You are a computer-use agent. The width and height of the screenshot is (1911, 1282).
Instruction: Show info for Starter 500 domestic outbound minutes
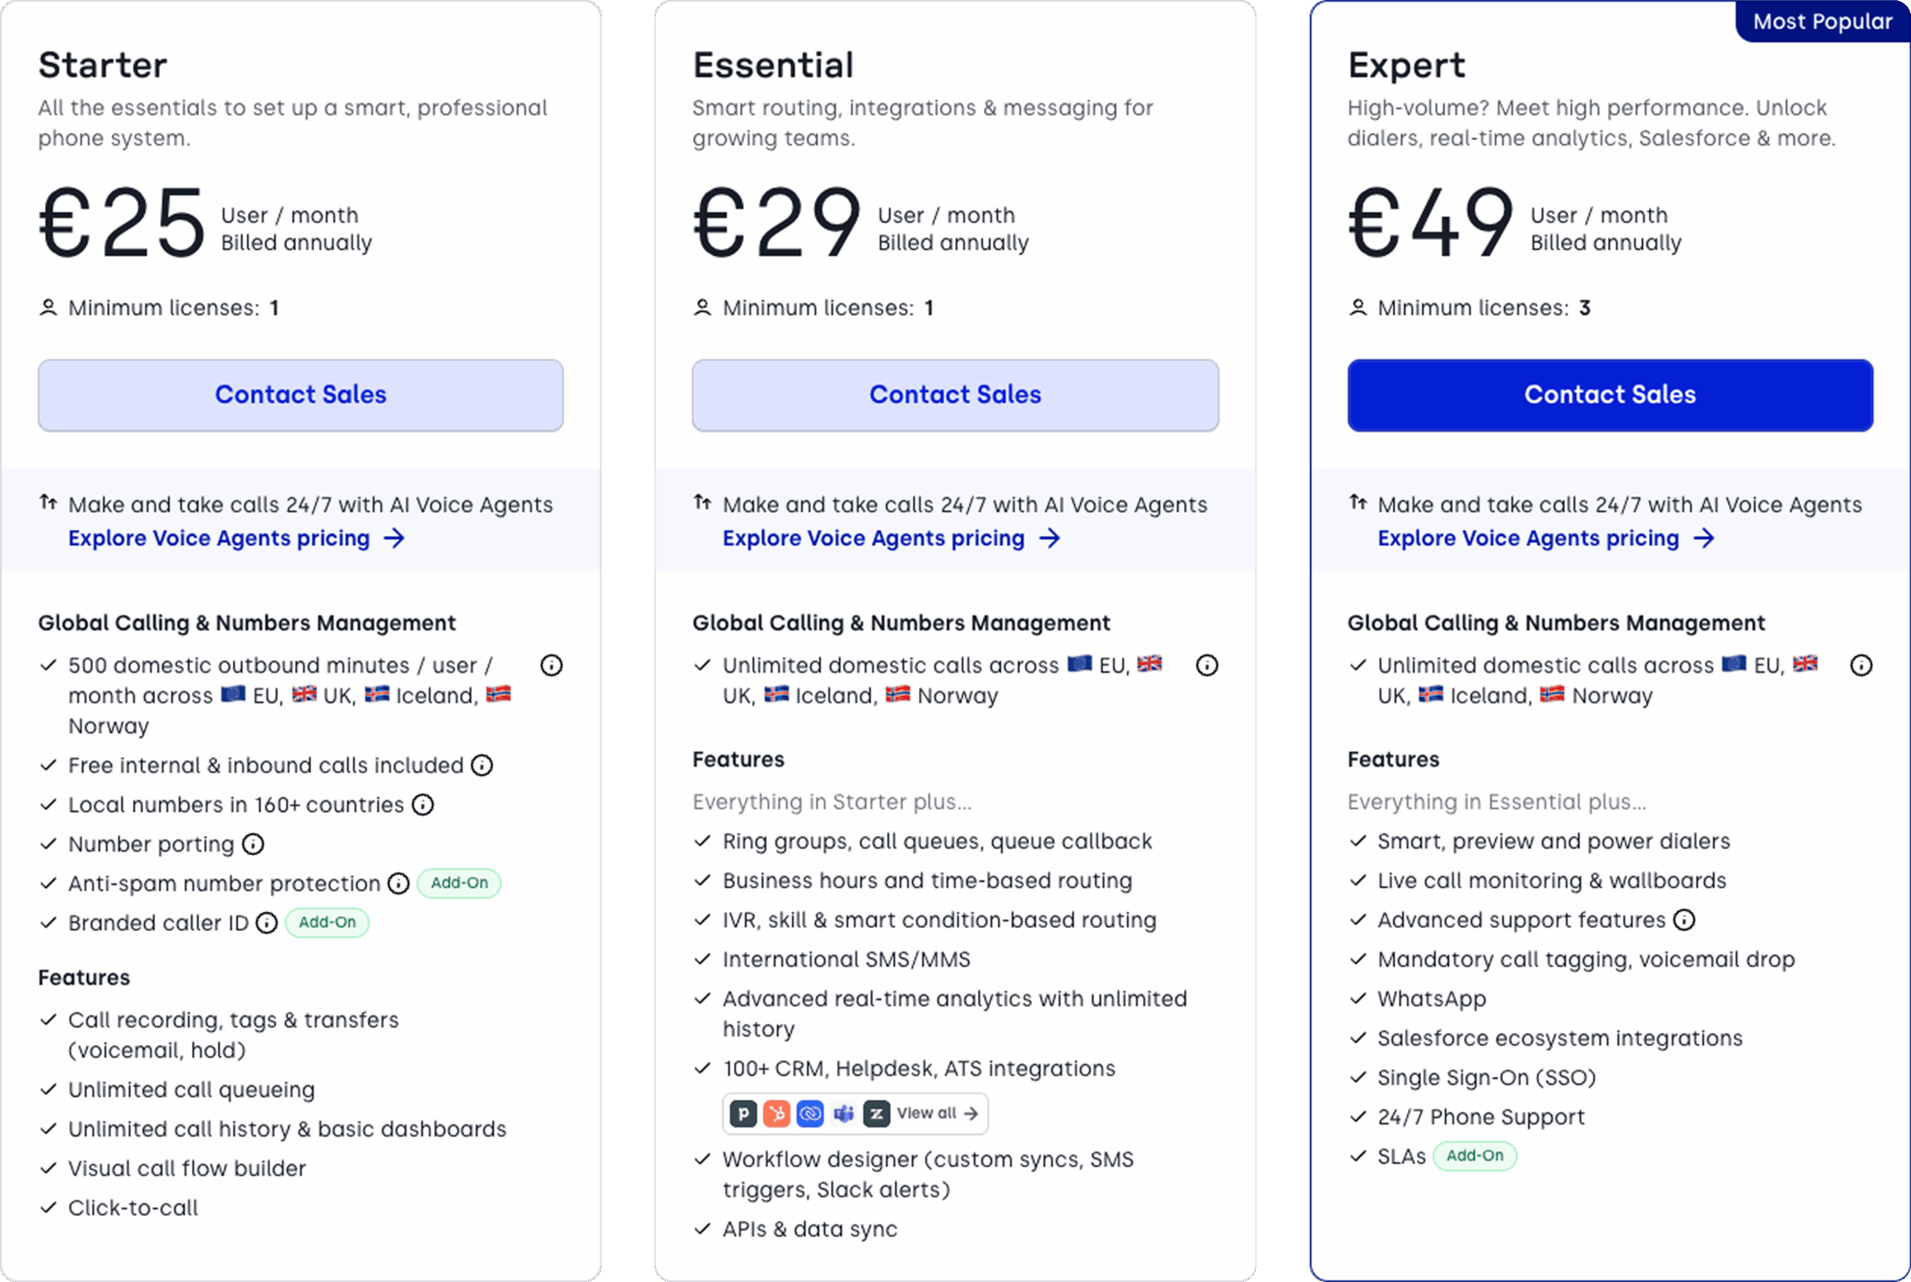552,665
